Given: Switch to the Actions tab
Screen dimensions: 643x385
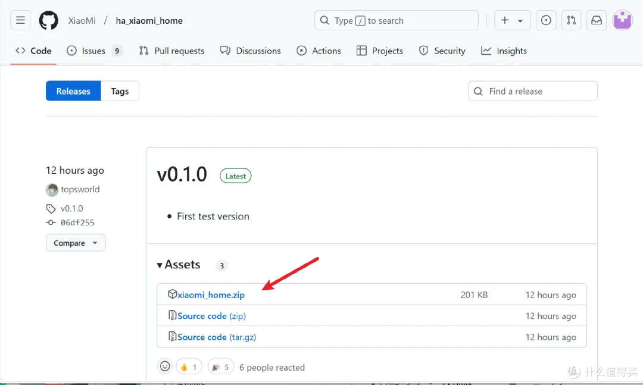Looking at the screenshot, I should click(319, 51).
